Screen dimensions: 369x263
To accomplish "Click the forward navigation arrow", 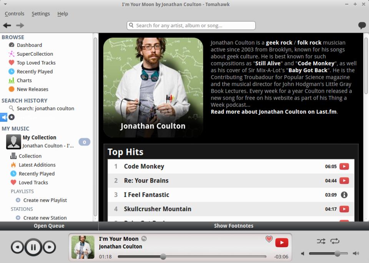I will pos(20,25).
